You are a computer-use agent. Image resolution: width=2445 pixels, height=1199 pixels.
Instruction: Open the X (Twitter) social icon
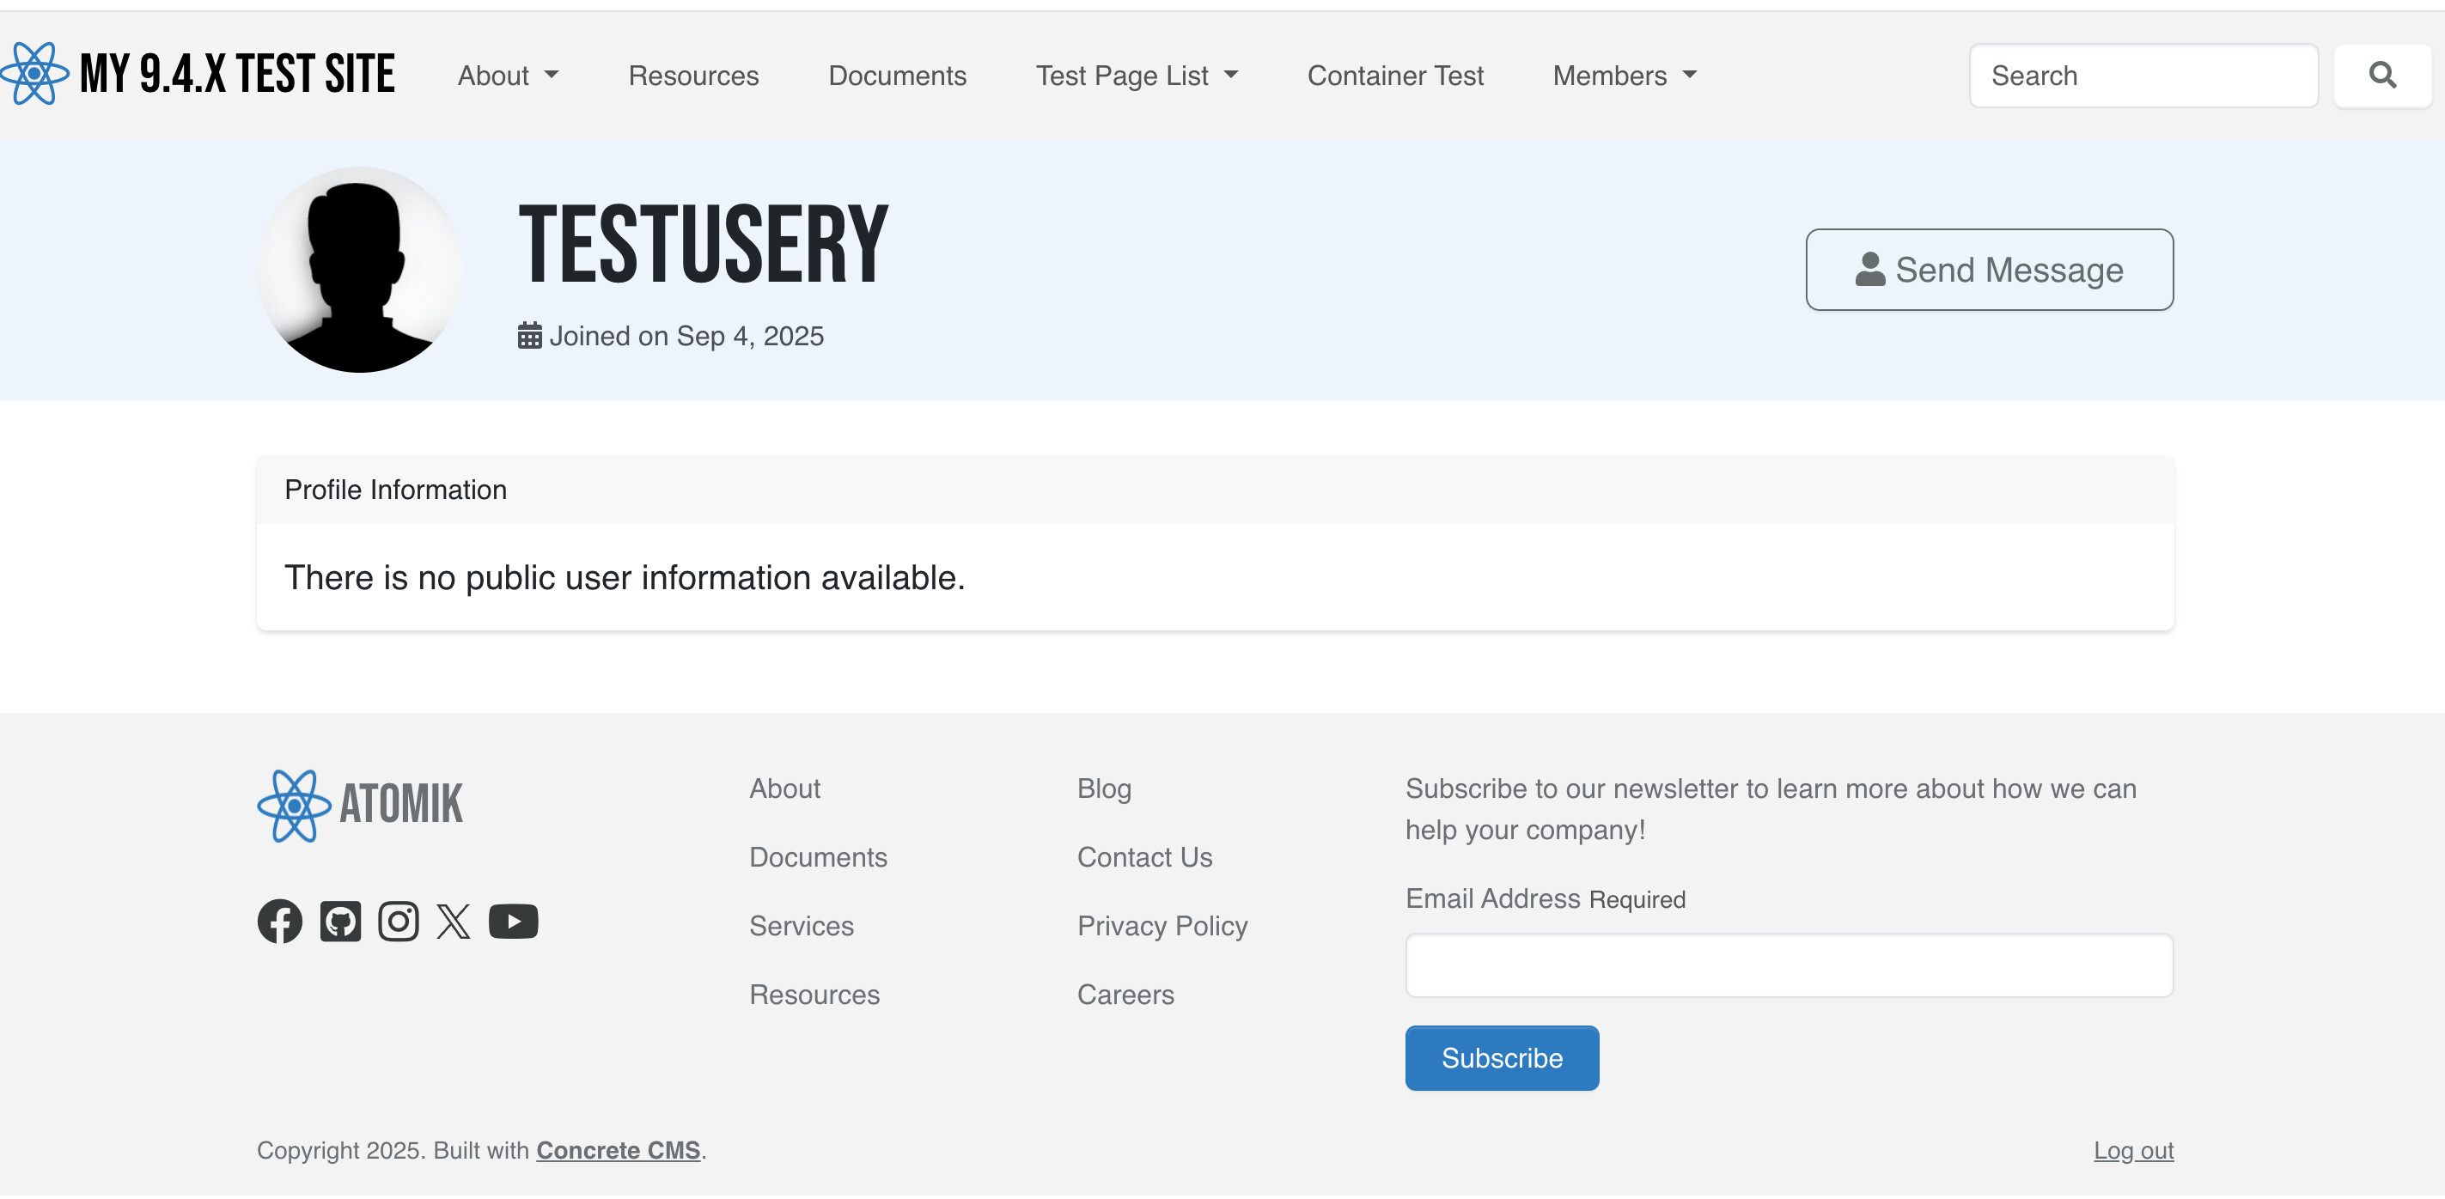click(x=454, y=921)
